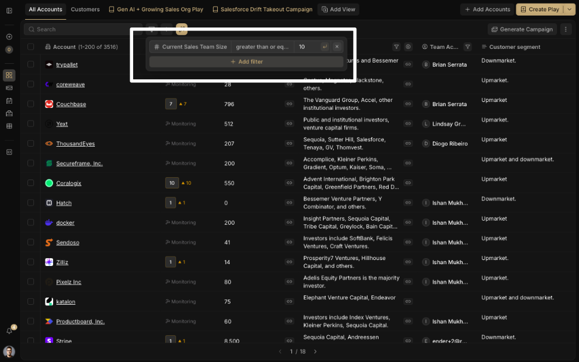
Task: Toggle the select-all accounts header checkbox
Action: click(30, 47)
